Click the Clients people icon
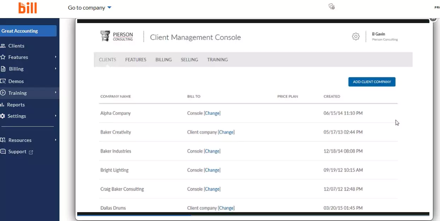This screenshot has height=221, width=440. (x=3, y=46)
